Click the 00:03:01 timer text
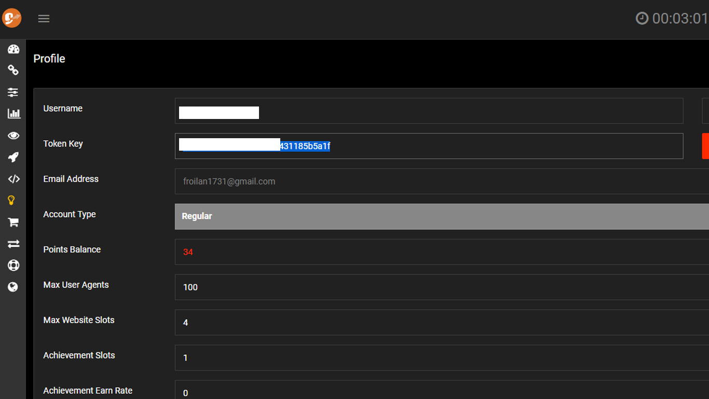 tap(680, 19)
